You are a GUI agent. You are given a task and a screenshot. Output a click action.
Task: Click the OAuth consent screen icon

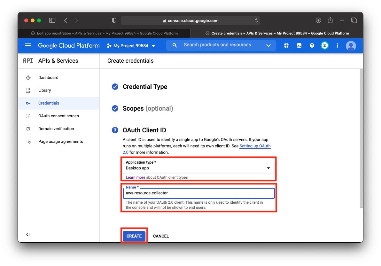coord(28,116)
